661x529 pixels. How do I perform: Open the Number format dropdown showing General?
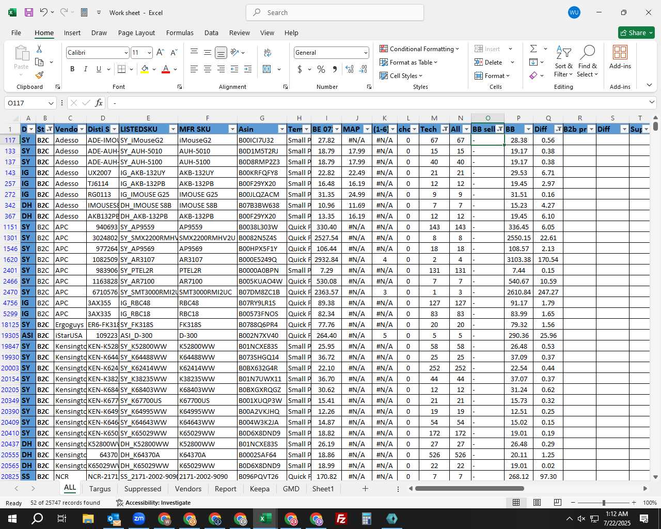click(x=366, y=53)
